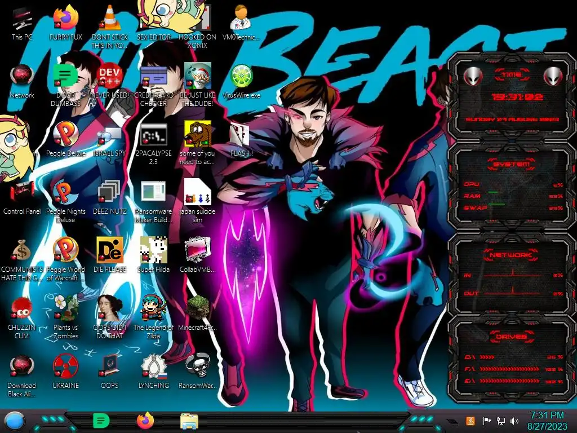Viewport: 577px width, 433px height.
Task: Select the VirusWire.exe lime icon
Action: (x=241, y=76)
